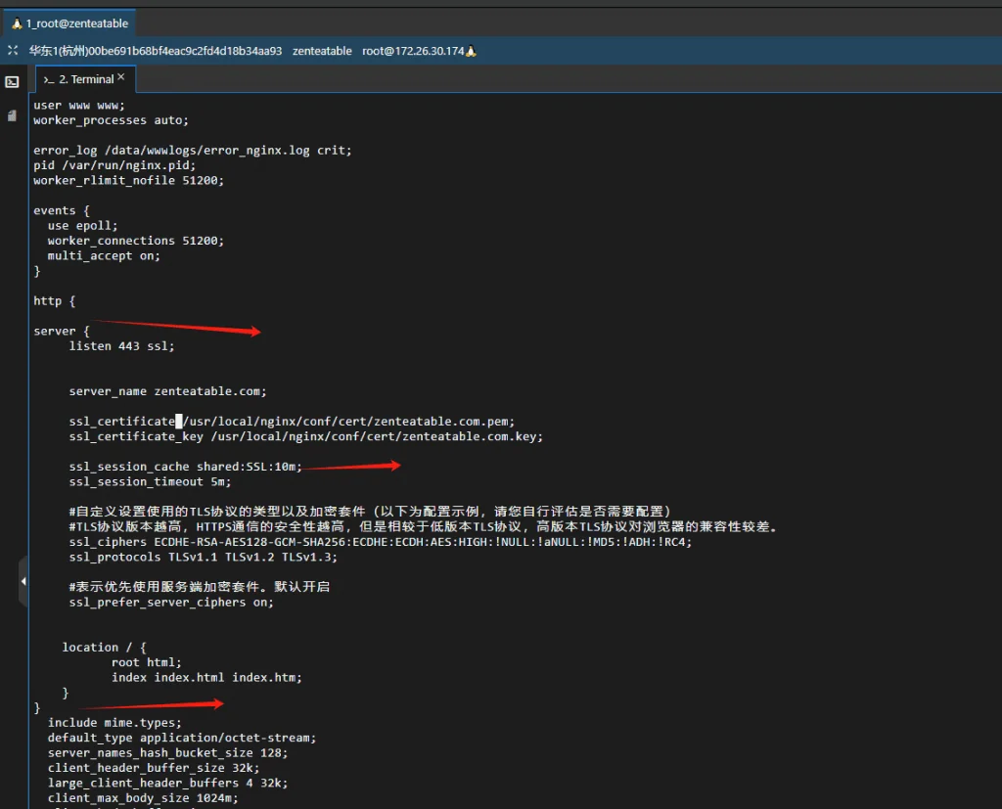Click the 'include mime.types;' line
This screenshot has height=809, width=1002.
[x=114, y=723]
